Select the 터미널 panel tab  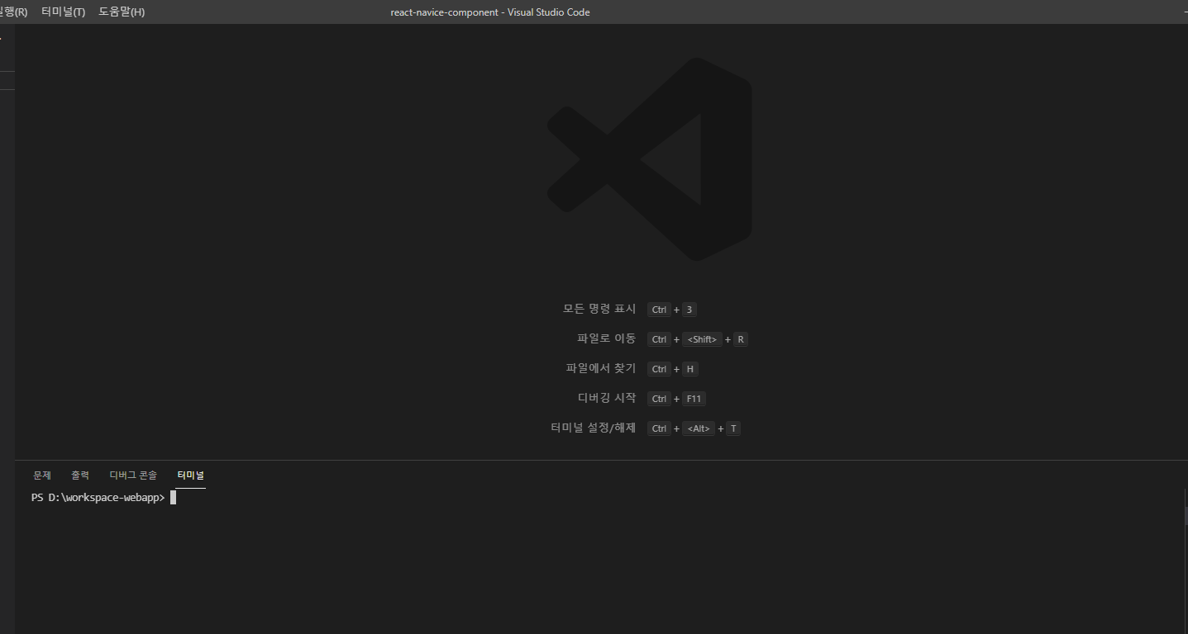[190, 475]
